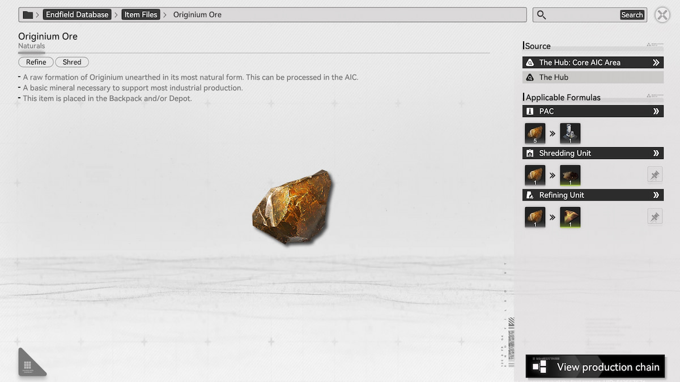Select the Shredding Unit output powder icon

tap(570, 175)
